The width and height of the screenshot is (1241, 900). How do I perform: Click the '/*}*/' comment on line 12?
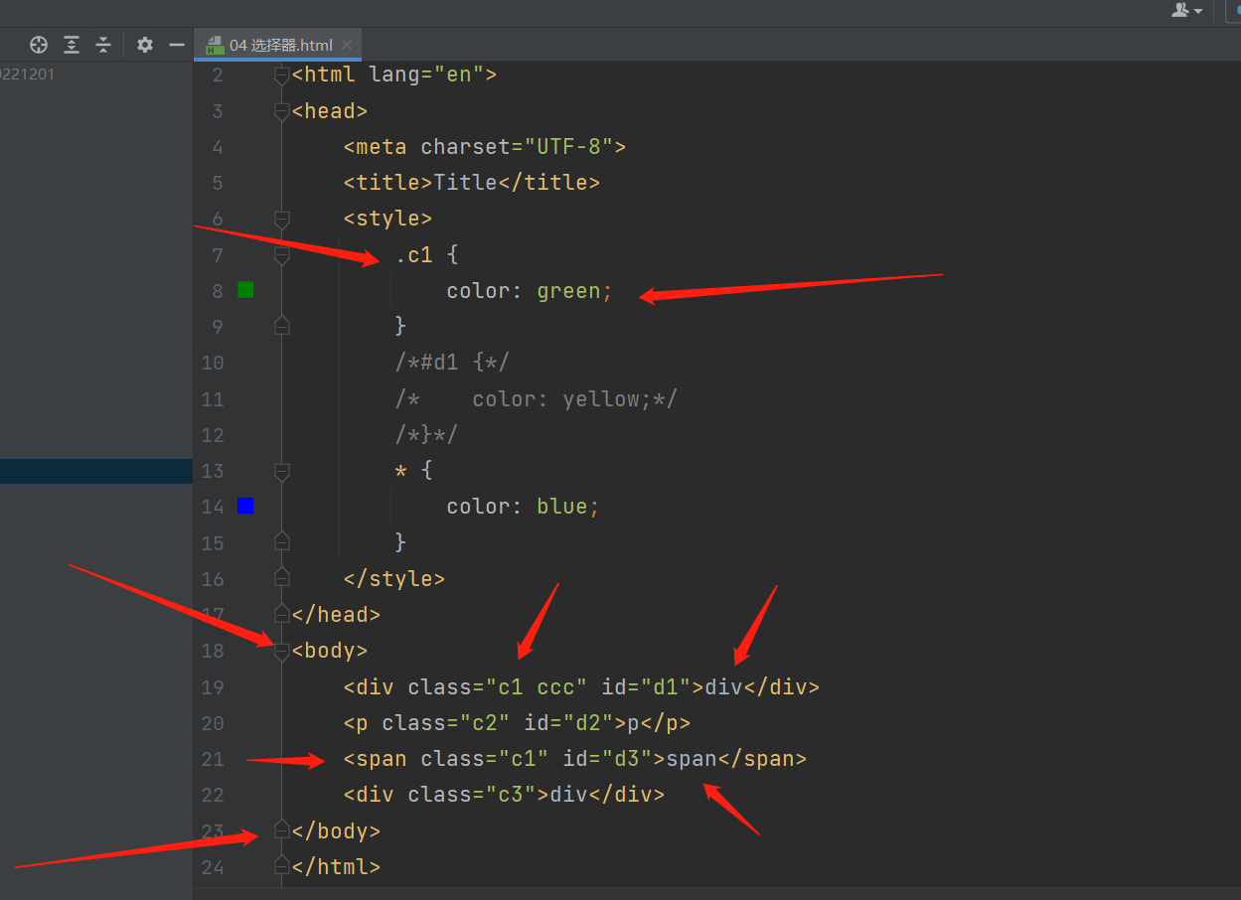click(x=426, y=435)
